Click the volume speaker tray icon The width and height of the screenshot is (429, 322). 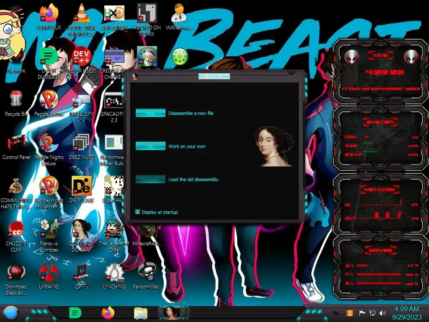tap(382, 313)
